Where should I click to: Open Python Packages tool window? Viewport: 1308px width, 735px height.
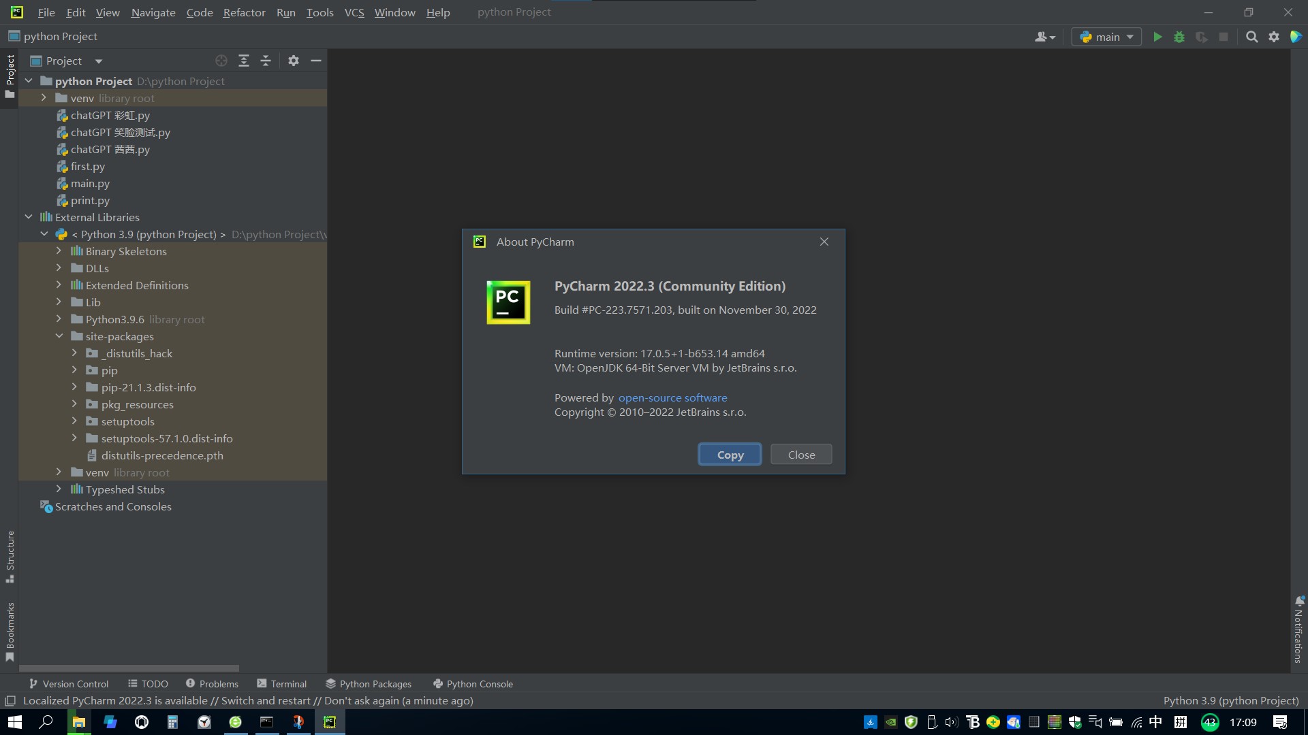pos(368,684)
